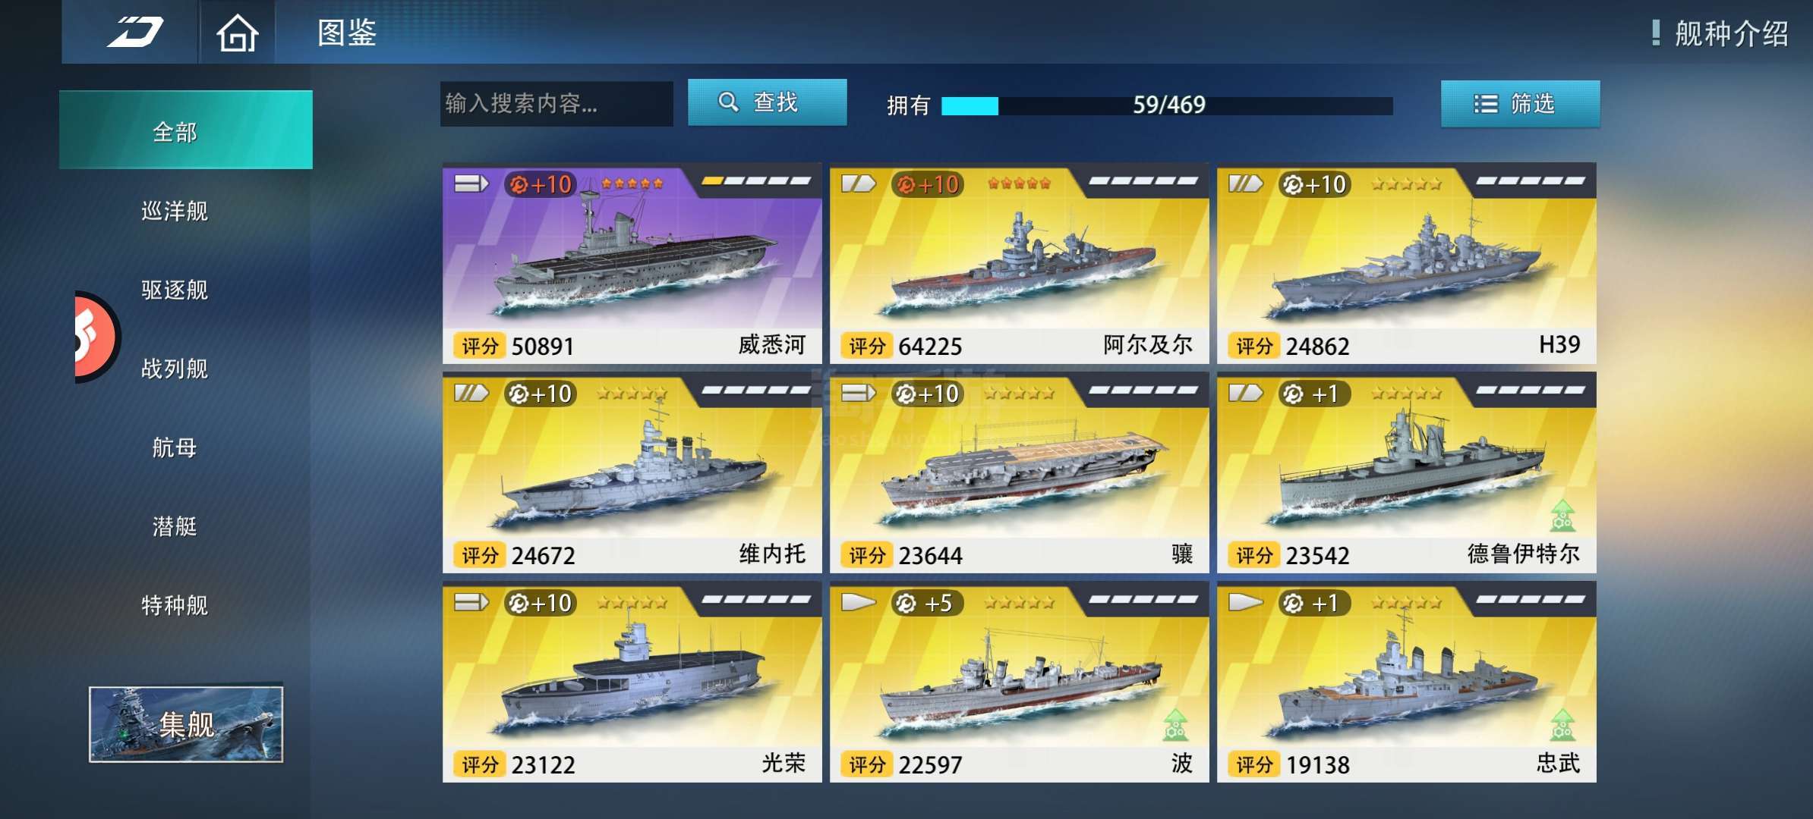
Task: Click the back arrow icon
Action: (x=135, y=33)
